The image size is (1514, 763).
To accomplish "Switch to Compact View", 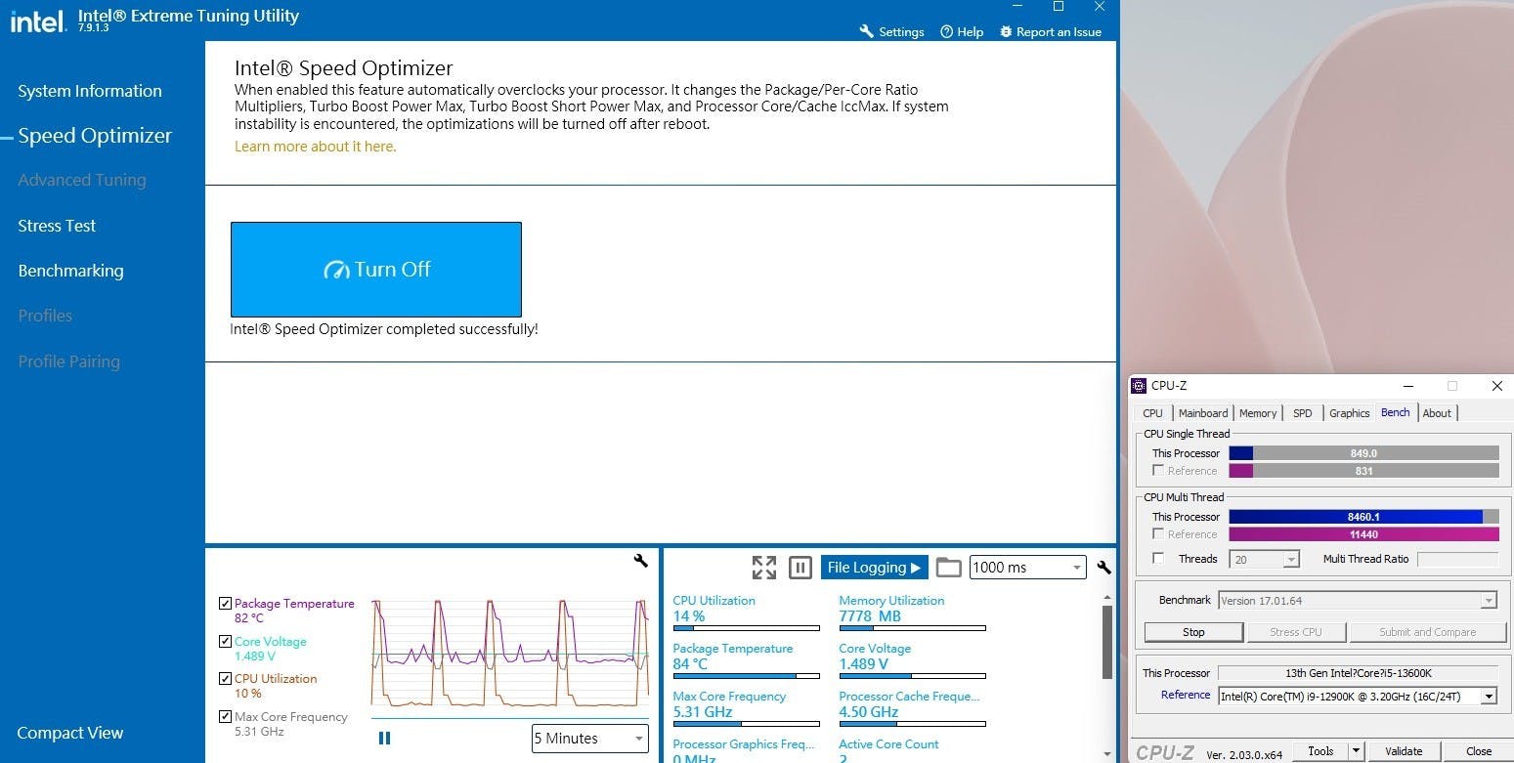I will (x=70, y=733).
